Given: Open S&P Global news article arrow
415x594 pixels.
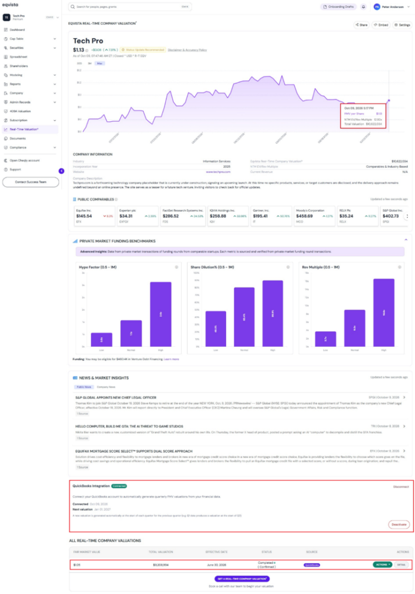Looking at the screenshot, I should pyautogui.click(x=405, y=397).
